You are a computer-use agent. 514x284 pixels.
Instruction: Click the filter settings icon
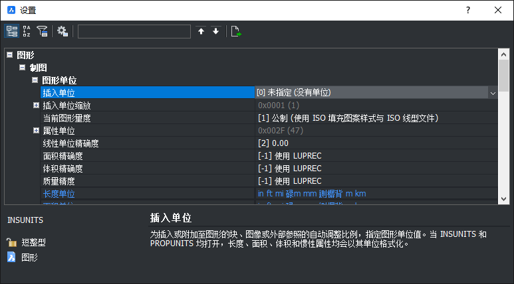(43, 31)
